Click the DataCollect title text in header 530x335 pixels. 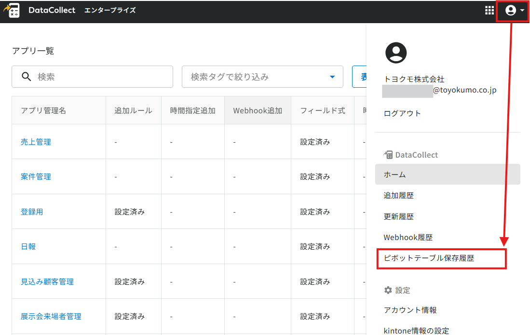point(52,10)
